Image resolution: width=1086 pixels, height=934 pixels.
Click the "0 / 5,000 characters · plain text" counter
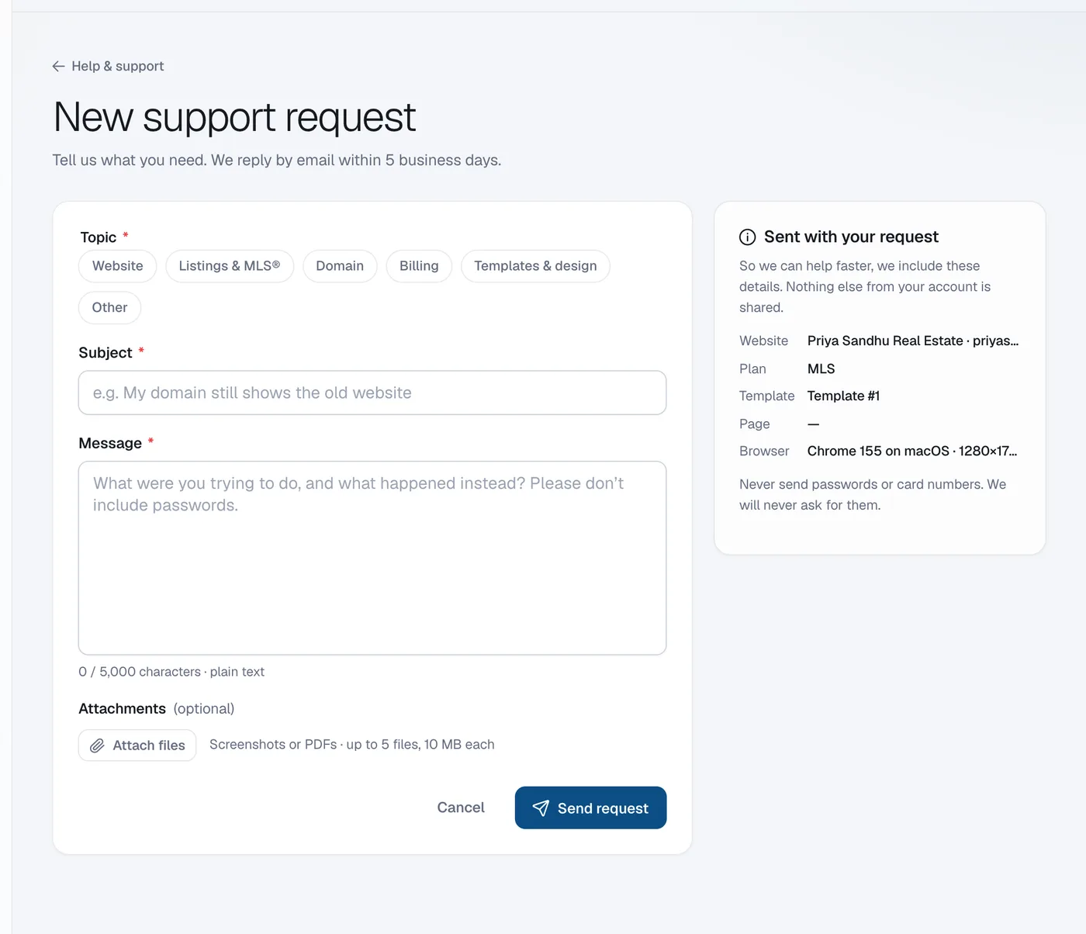(x=171, y=672)
